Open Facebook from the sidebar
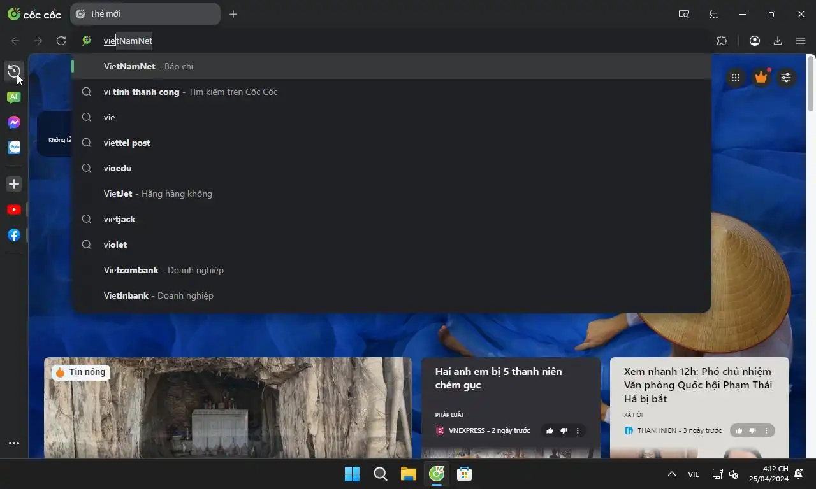Image resolution: width=816 pixels, height=489 pixels. (14, 235)
